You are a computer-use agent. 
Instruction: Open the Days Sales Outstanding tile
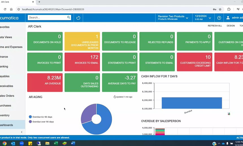[x=82, y=83]
